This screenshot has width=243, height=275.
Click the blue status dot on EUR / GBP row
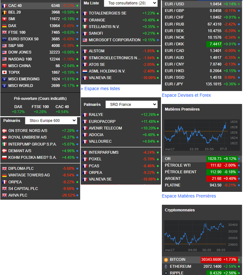(x=239, y=11)
